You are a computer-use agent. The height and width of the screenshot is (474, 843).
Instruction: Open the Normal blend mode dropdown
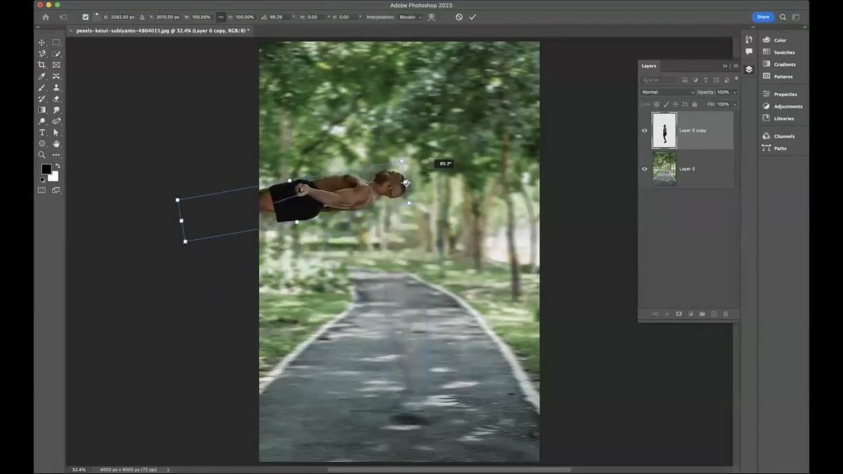pyautogui.click(x=668, y=92)
